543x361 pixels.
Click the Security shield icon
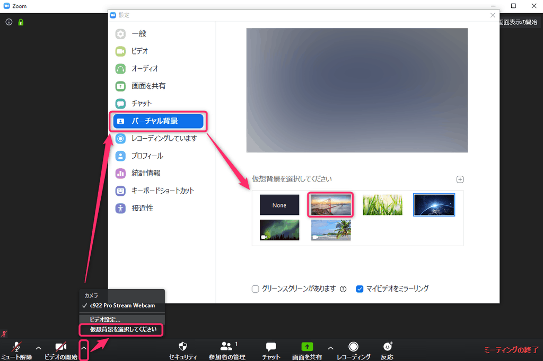pyautogui.click(x=183, y=347)
